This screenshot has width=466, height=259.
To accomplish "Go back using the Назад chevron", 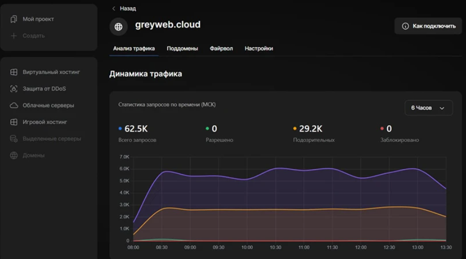I will 114,9.
